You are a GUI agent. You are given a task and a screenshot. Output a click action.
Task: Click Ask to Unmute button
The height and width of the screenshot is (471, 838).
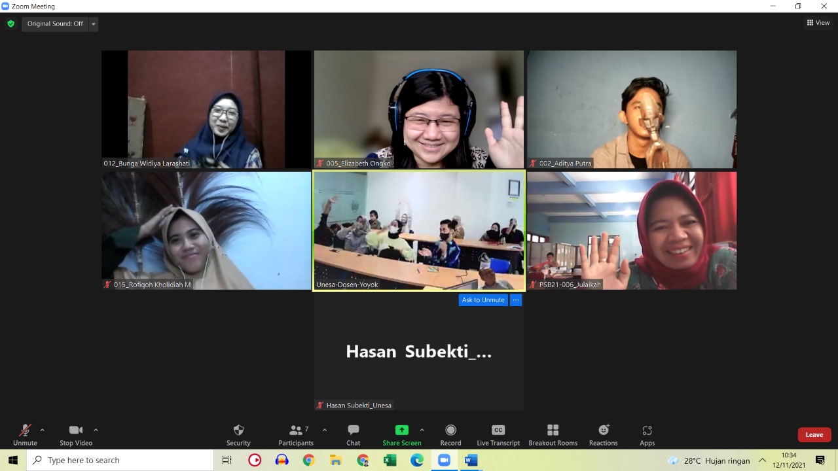[483, 300]
